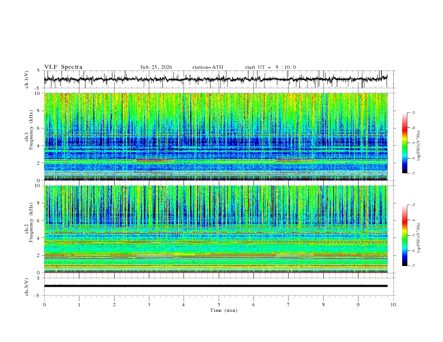Click the red emission band near 7 min in ch.1
The height and width of the screenshot is (342, 443).
295,160
